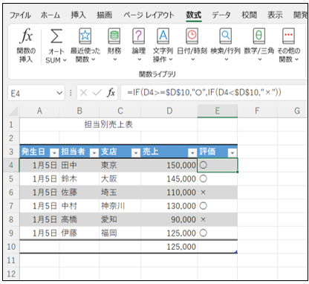Select column E header

coord(218,111)
